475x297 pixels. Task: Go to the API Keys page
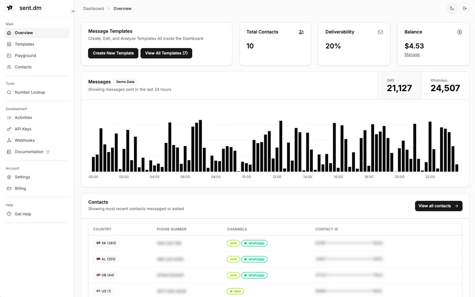click(37, 129)
